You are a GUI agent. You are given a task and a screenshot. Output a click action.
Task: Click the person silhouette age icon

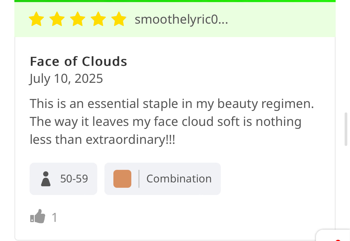45,179
